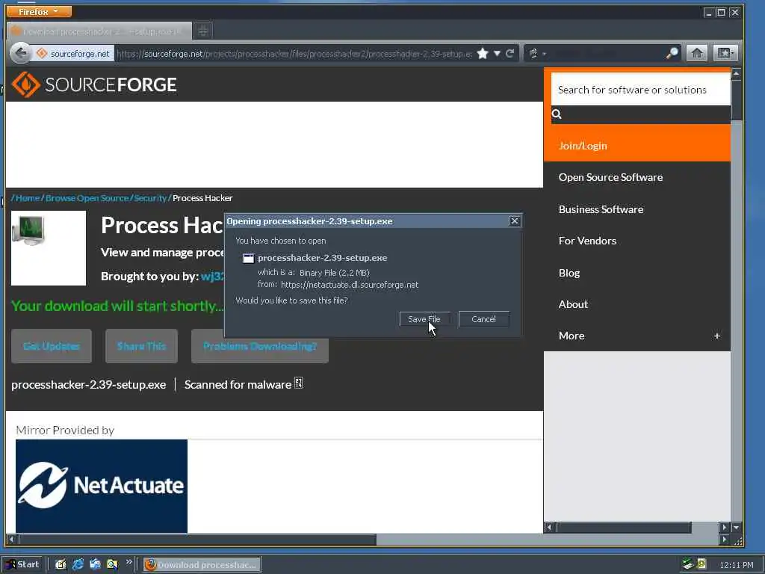Click the site search magnifier icon
The image size is (765, 574).
(557, 114)
